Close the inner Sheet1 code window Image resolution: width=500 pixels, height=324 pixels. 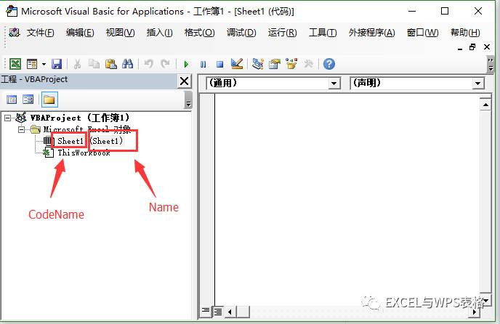(x=487, y=47)
